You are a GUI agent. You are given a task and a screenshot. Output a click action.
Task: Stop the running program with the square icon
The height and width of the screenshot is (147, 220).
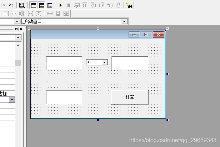coord(69,5)
